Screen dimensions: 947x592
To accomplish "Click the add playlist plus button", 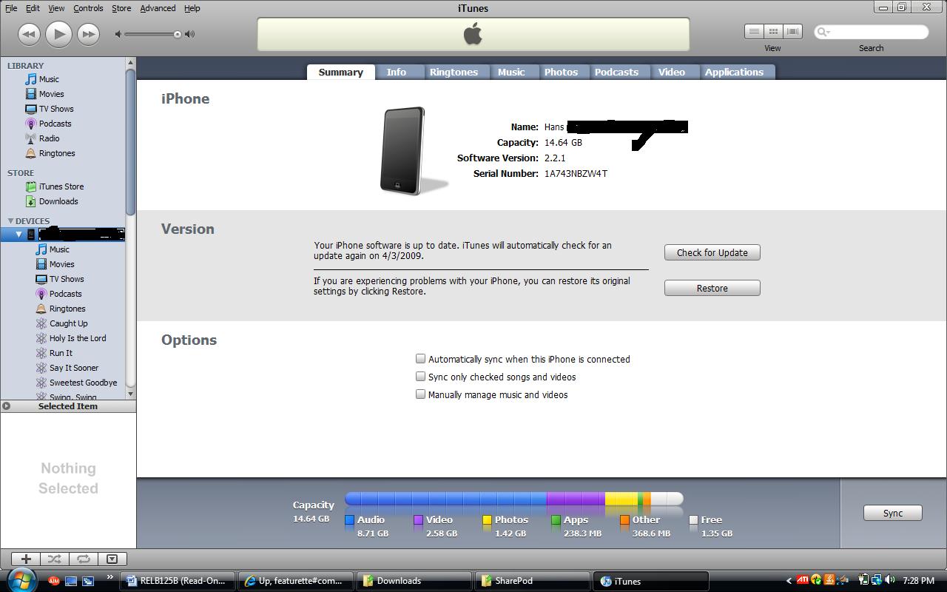I will pyautogui.click(x=26, y=559).
